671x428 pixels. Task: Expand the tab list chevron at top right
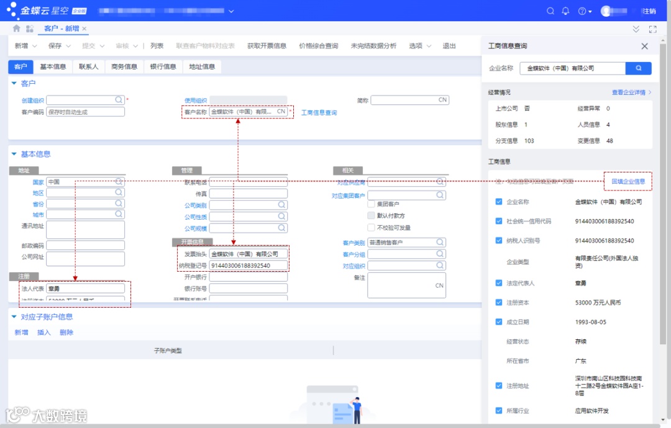click(636, 29)
